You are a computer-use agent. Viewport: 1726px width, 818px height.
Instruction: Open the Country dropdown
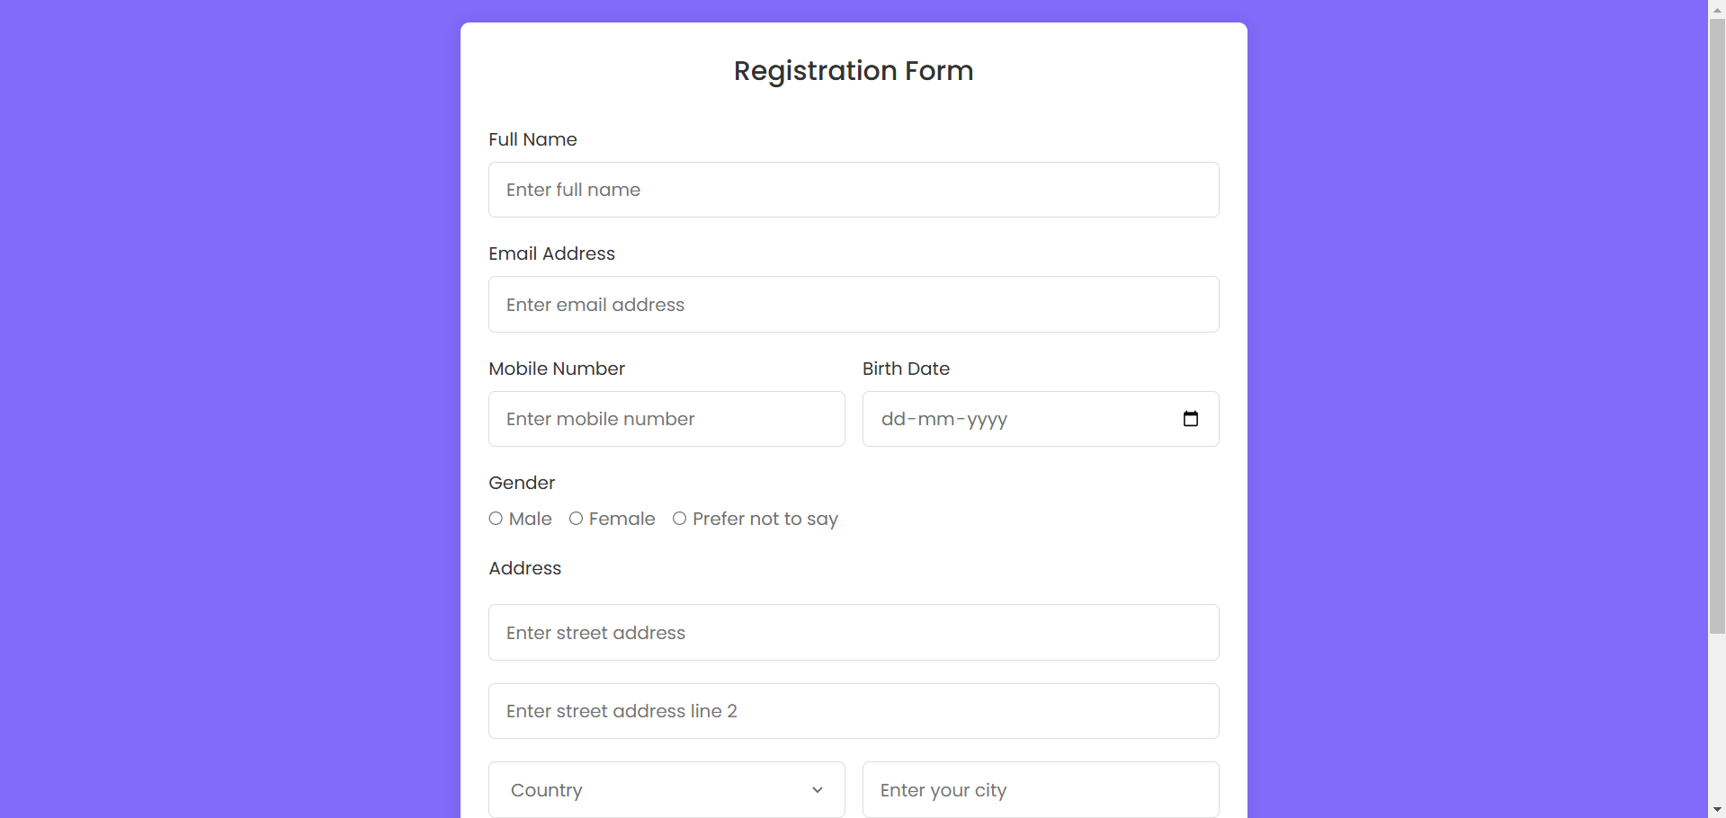pyautogui.click(x=666, y=790)
